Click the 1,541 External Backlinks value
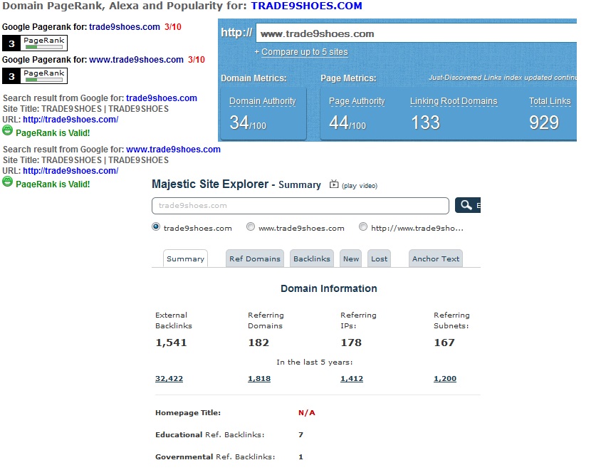 (171, 343)
